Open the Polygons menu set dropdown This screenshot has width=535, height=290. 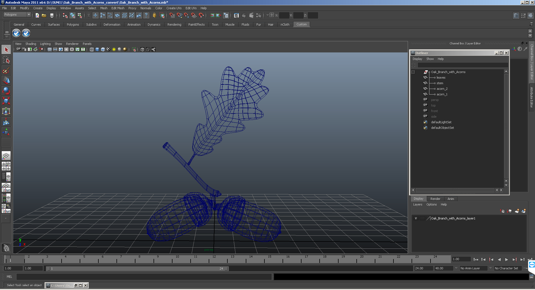pos(17,14)
